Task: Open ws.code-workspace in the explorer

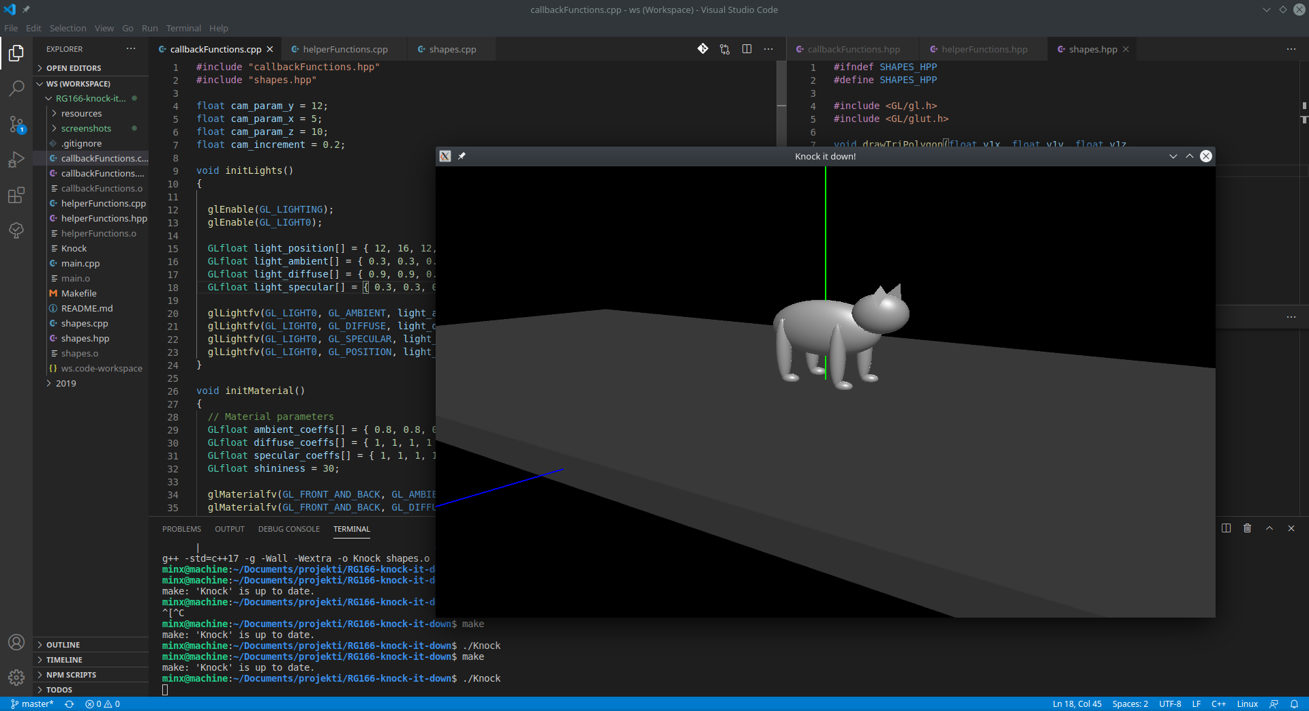Action: click(91, 369)
